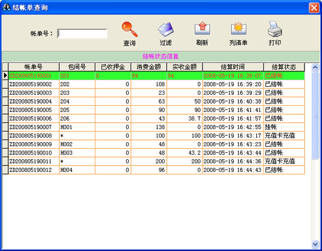322x251 pixels.
Task: Click the binoculars icon in title bar
Action: pos(6,8)
